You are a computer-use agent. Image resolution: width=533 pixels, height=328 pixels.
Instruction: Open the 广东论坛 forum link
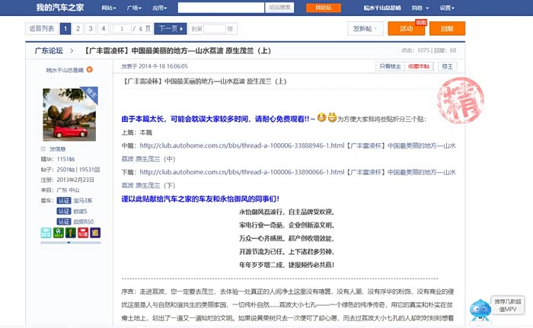click(x=48, y=51)
